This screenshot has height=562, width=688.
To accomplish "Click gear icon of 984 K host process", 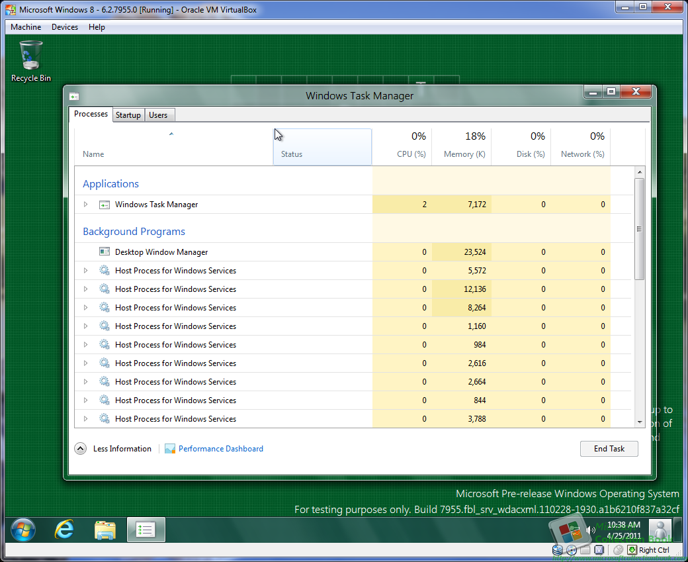I will [x=105, y=345].
